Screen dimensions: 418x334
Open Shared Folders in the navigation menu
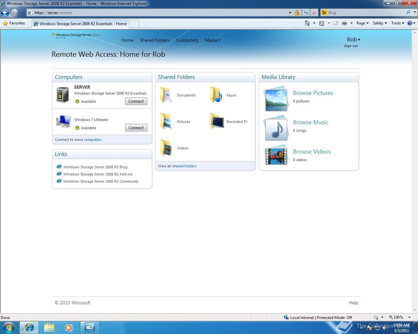(x=155, y=40)
